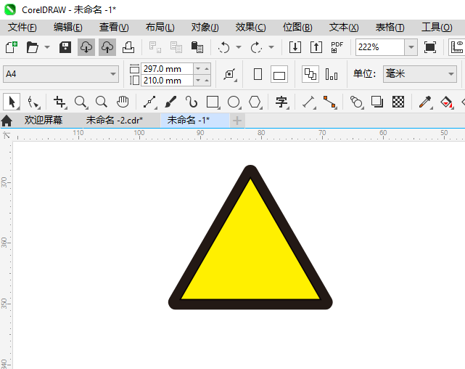The width and height of the screenshot is (465, 369).
Task: Save the document with the floppy icon
Action: coord(65,47)
